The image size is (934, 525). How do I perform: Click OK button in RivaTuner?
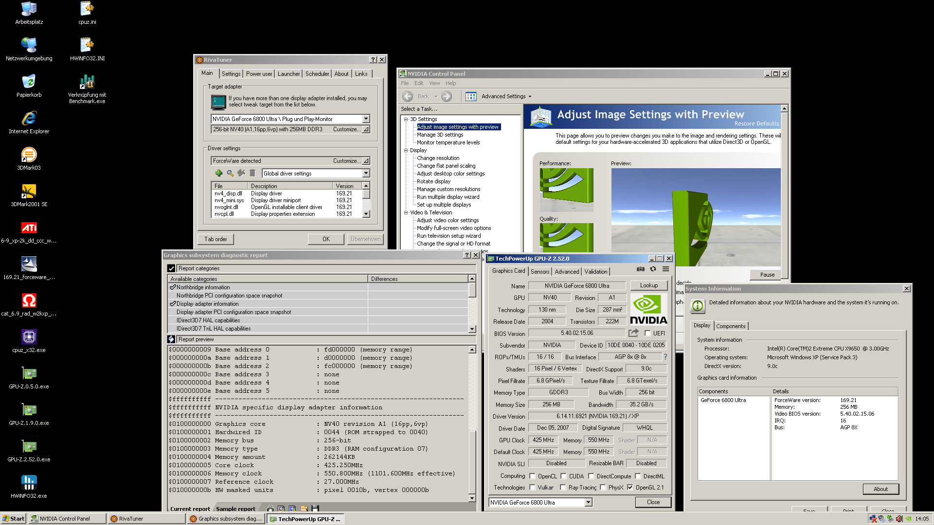pos(326,239)
